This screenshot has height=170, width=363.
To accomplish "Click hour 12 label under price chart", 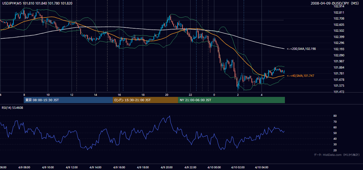I will pos(72,95).
